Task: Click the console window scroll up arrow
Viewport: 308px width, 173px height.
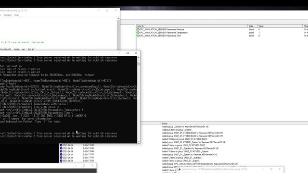Action: (x=139, y=58)
